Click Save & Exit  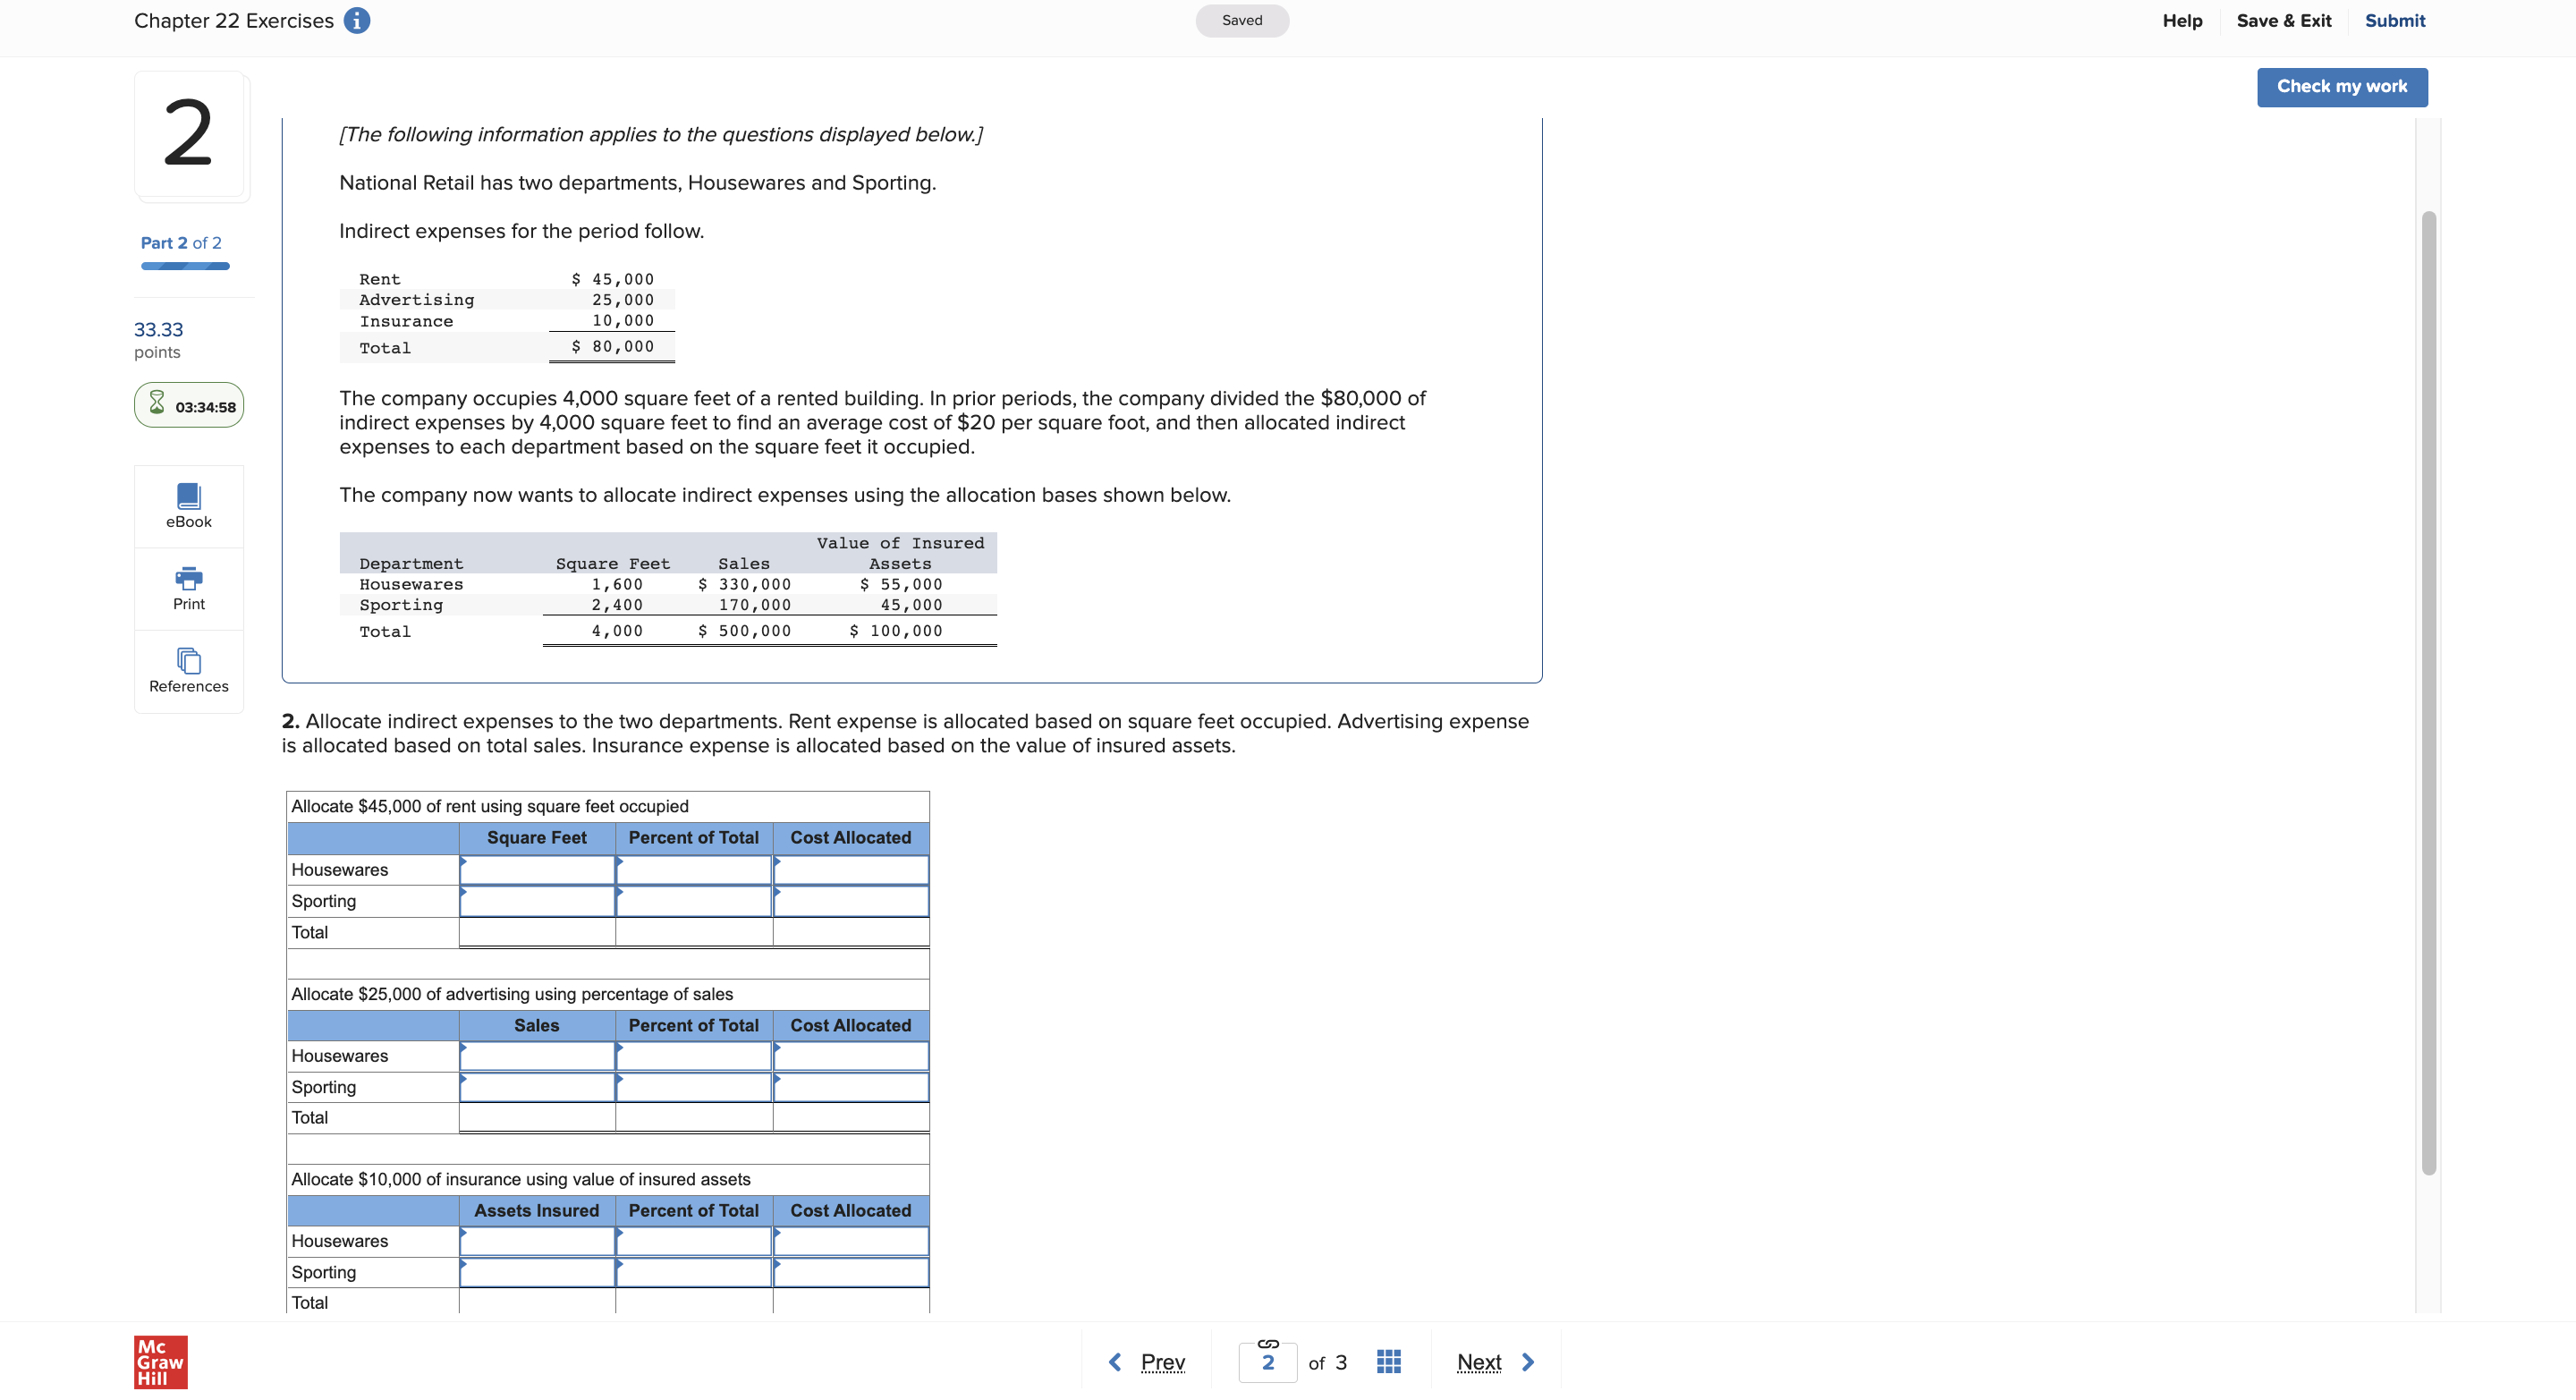click(x=2284, y=20)
